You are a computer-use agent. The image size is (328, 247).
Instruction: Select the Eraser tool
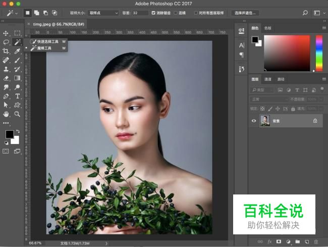click(6, 78)
